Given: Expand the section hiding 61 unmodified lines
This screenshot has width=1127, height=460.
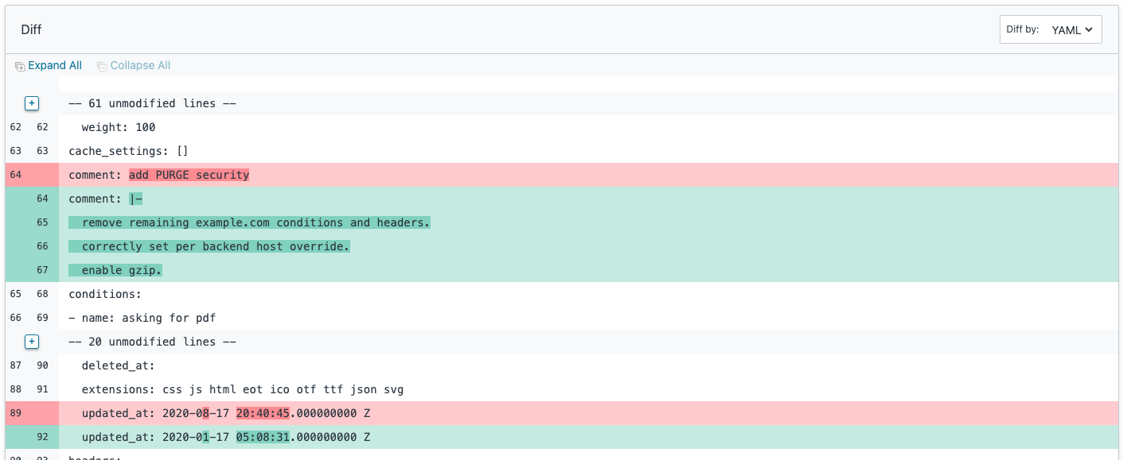Looking at the screenshot, I should (31, 103).
